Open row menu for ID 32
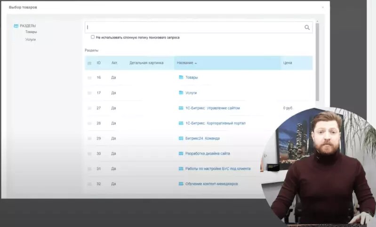Image resolution: width=376 pixels, height=227 pixels. 89,184
